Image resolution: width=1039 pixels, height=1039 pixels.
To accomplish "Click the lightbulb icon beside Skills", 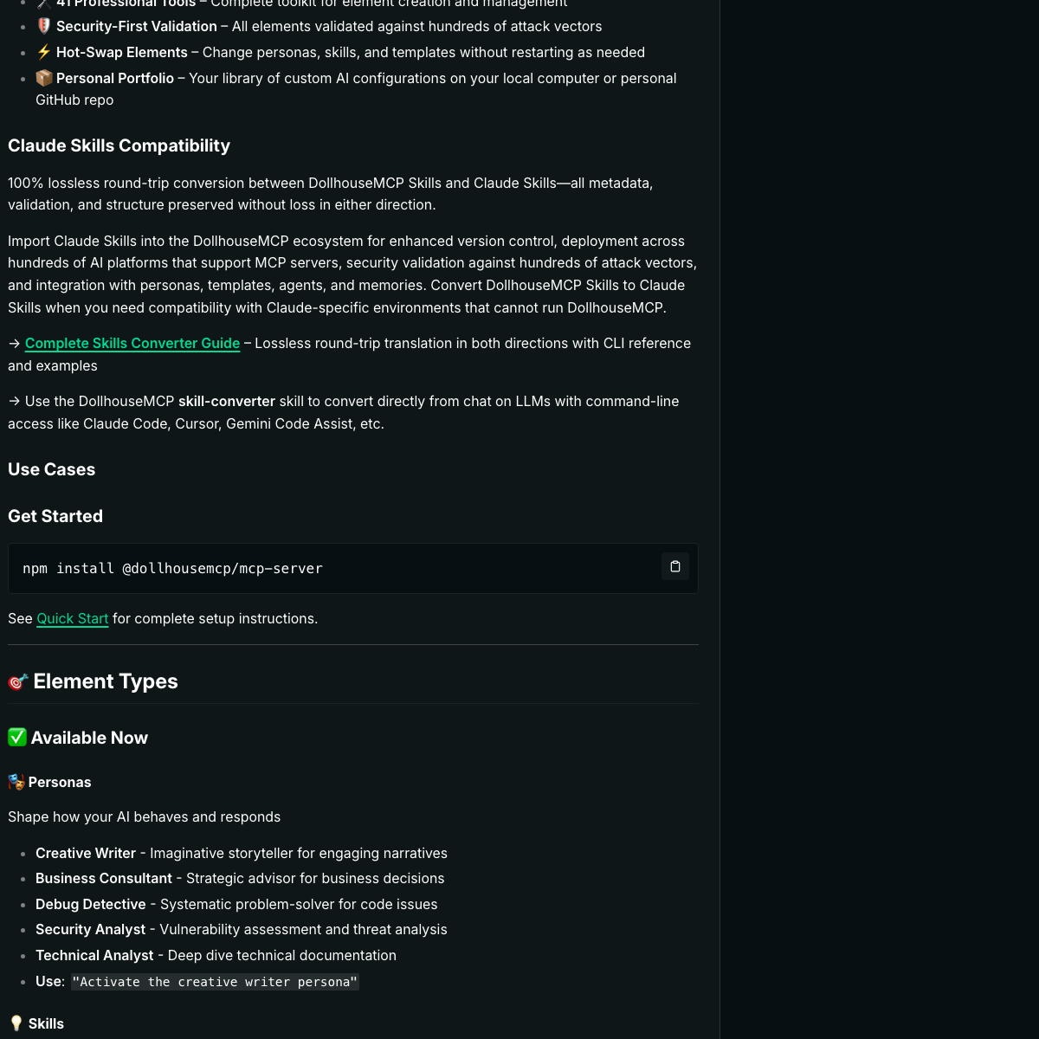I will coord(16,1023).
